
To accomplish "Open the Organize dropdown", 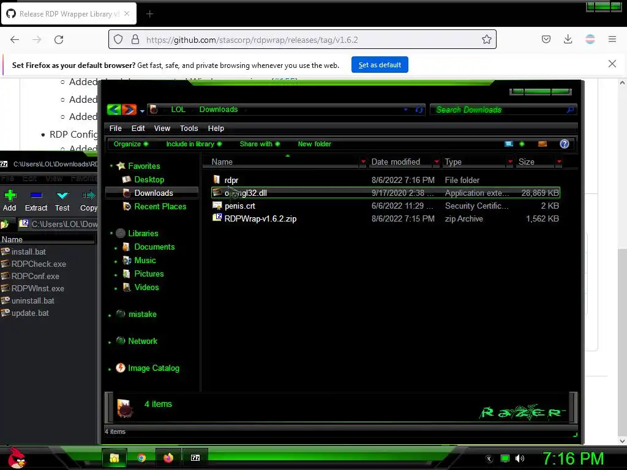I will (x=131, y=144).
